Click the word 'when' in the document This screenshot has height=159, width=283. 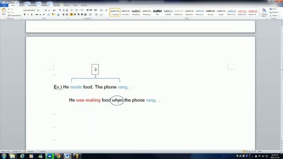117,100
